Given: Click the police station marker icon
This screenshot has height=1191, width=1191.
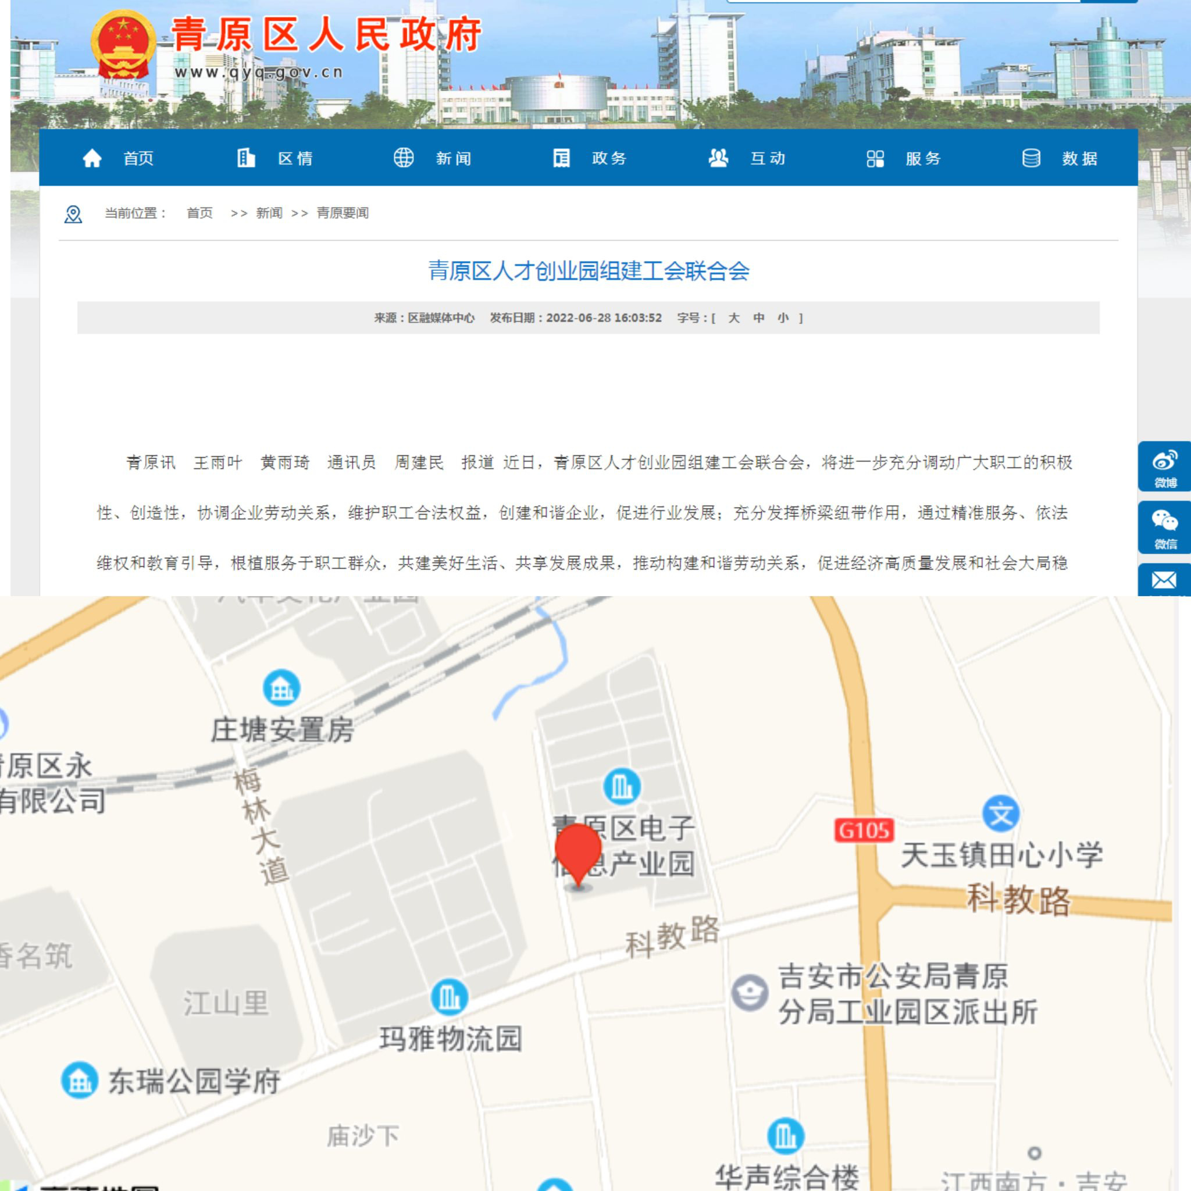Looking at the screenshot, I should click(749, 993).
